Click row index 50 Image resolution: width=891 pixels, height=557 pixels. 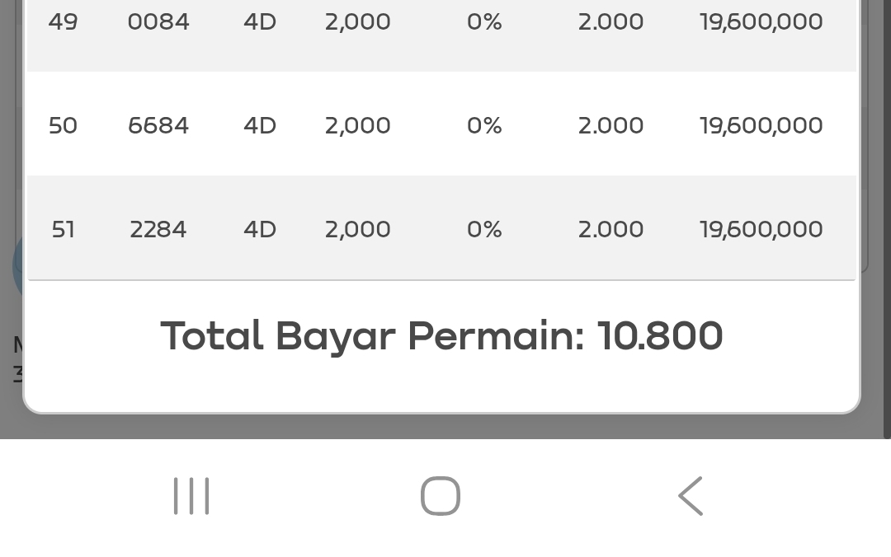63,126
